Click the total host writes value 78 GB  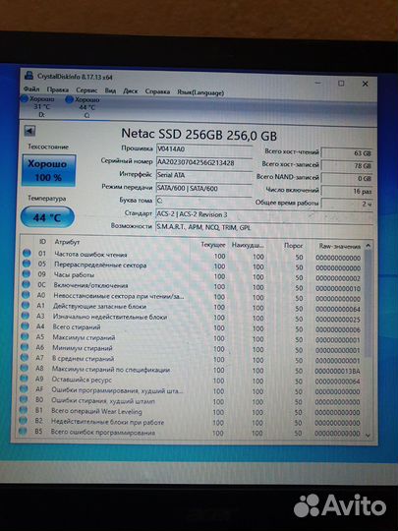click(347, 165)
